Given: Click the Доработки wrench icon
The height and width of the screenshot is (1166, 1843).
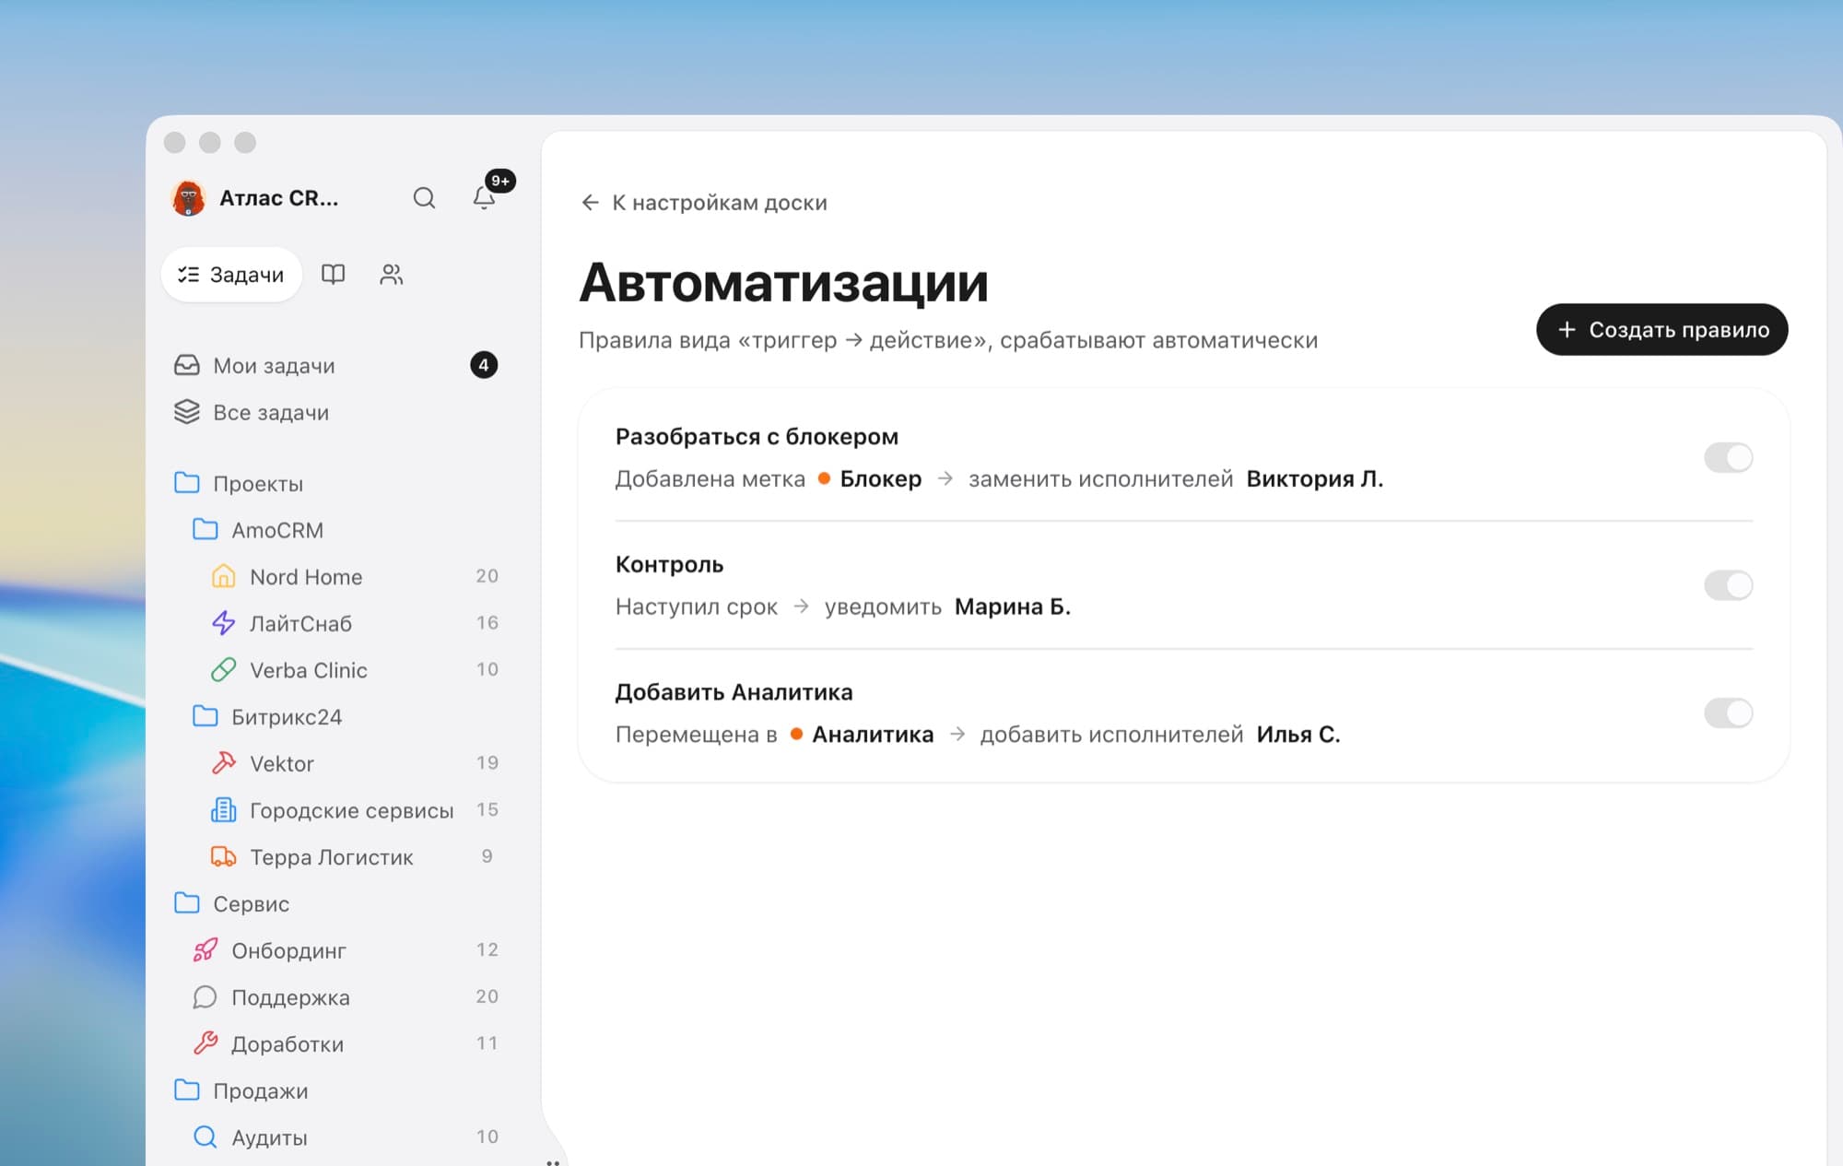Looking at the screenshot, I should click(x=205, y=1043).
